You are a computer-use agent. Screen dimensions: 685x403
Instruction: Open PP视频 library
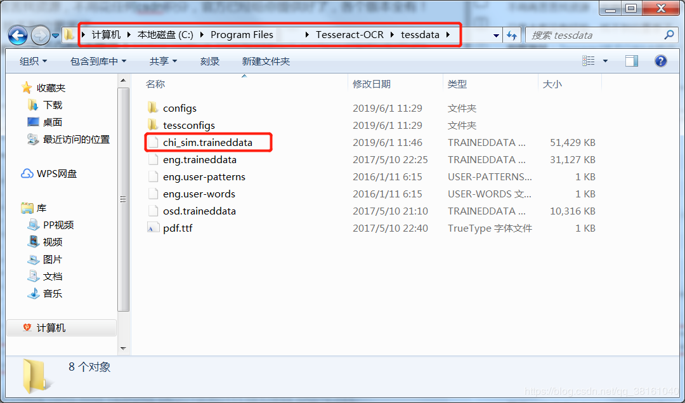[x=58, y=225]
